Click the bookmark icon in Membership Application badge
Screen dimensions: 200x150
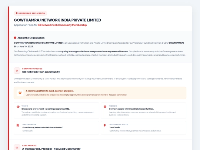click(17, 13)
